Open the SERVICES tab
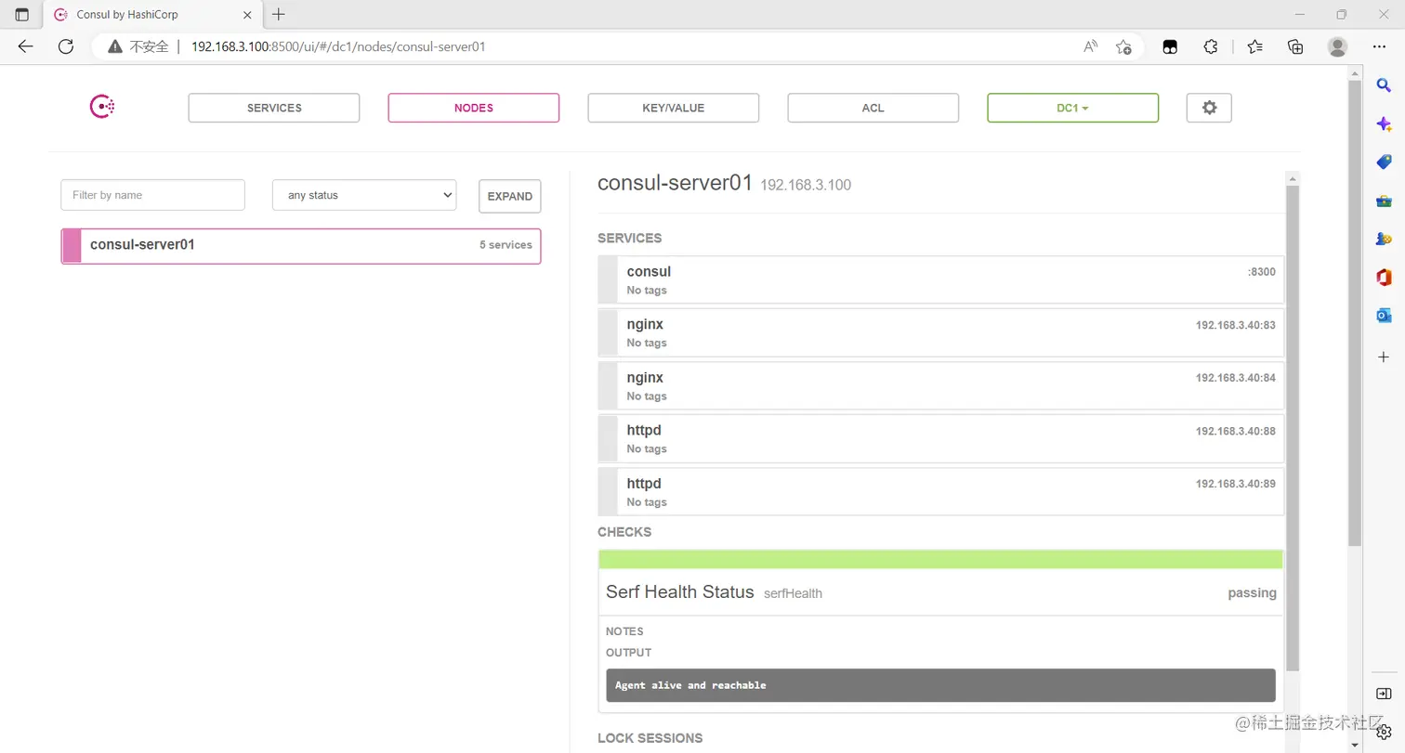 point(274,108)
